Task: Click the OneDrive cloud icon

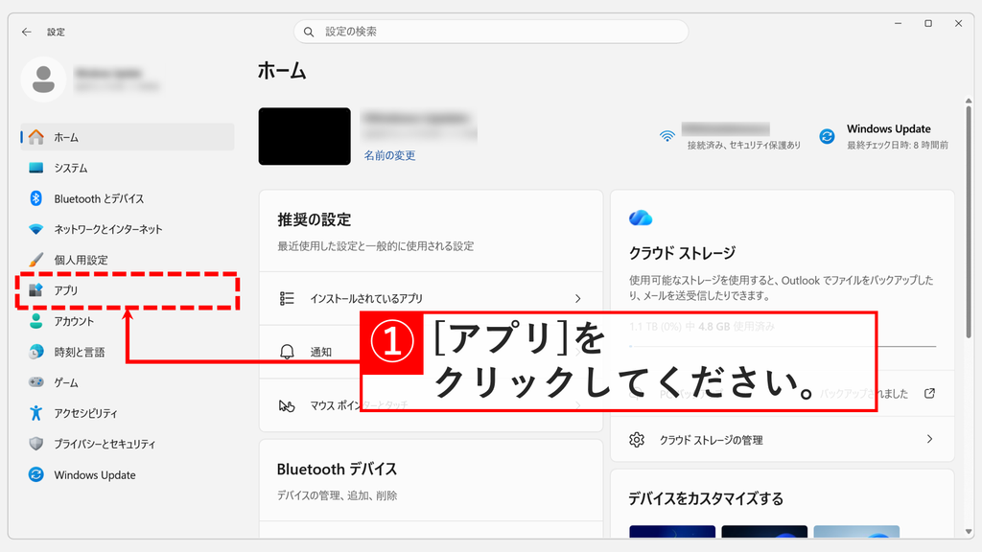Action: tap(641, 218)
